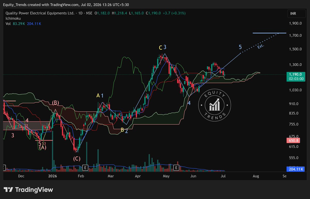Click the Feb label on time axis
This screenshot has height=199, width=310.
[81, 176]
